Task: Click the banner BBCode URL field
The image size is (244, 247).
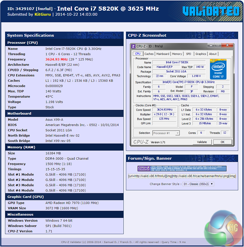Action: (x=182, y=176)
